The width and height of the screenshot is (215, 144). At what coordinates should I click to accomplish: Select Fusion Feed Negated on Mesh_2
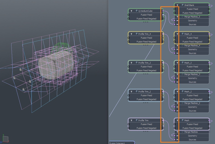click(x=192, y=99)
